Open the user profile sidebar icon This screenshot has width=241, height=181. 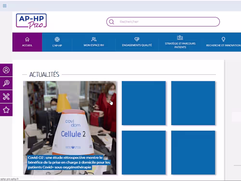(6, 70)
